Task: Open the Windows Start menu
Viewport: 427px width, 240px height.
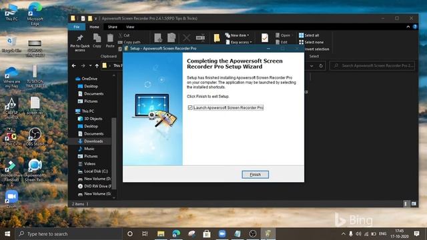Action: 7,234
